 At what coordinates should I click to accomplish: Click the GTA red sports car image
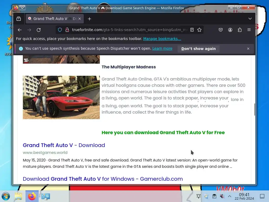61,97
